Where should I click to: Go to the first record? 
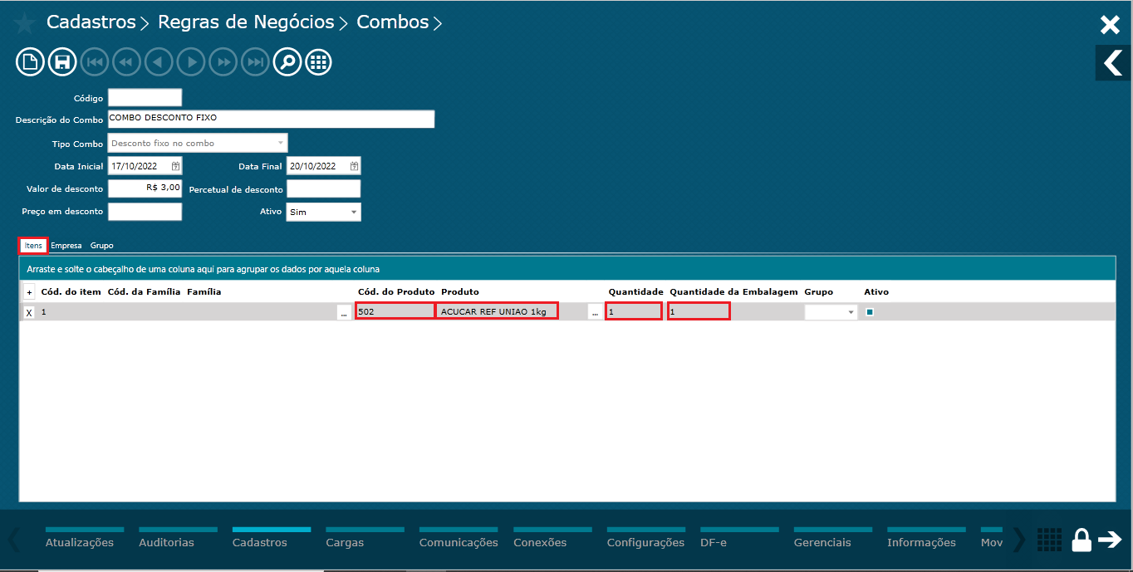96,62
